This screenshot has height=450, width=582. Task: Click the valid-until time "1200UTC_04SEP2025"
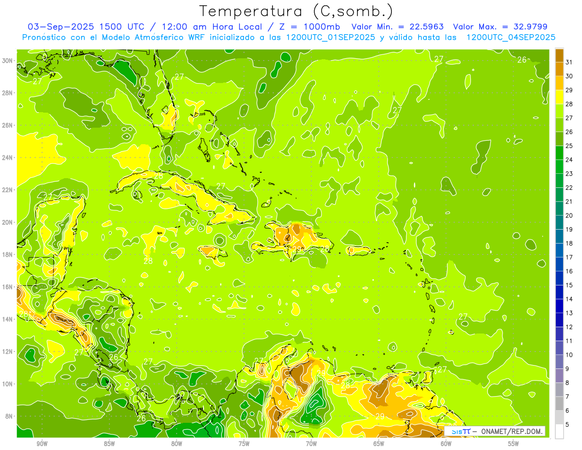point(511,37)
